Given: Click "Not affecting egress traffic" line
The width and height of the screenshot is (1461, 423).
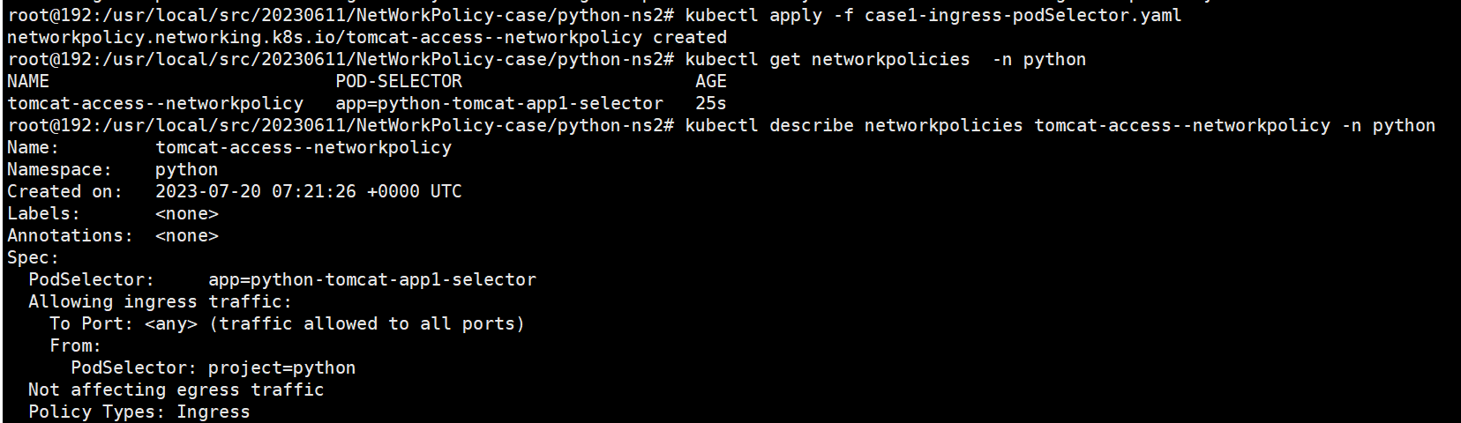Looking at the screenshot, I should (176, 390).
